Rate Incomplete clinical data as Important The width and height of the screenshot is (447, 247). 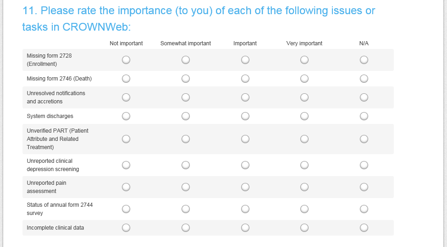(245, 228)
